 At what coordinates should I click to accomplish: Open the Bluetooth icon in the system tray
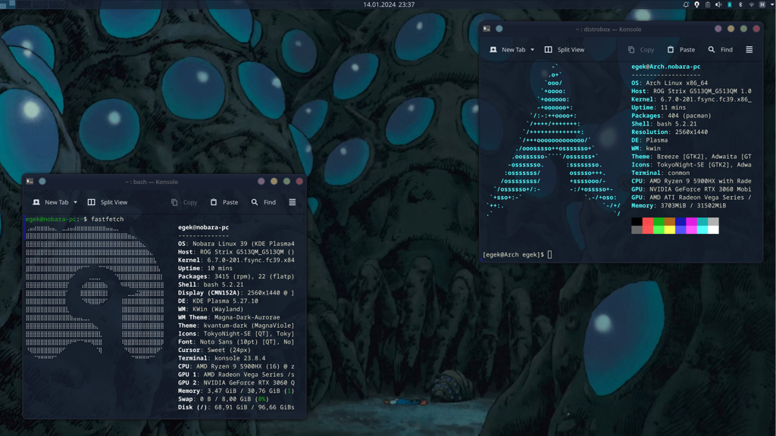click(x=740, y=5)
